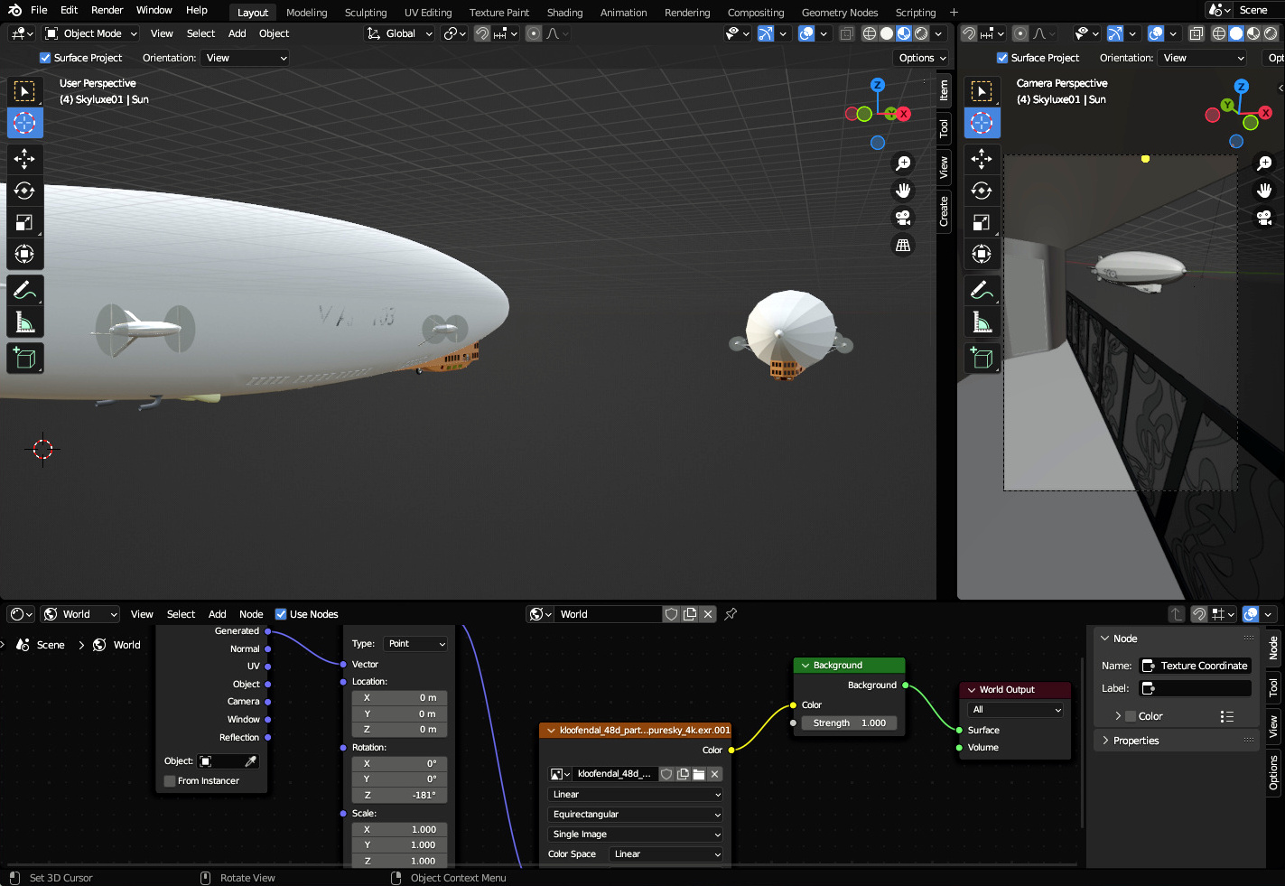
Task: Toggle Surface Project checkbox in camera viewport
Action: pyautogui.click(x=1002, y=58)
